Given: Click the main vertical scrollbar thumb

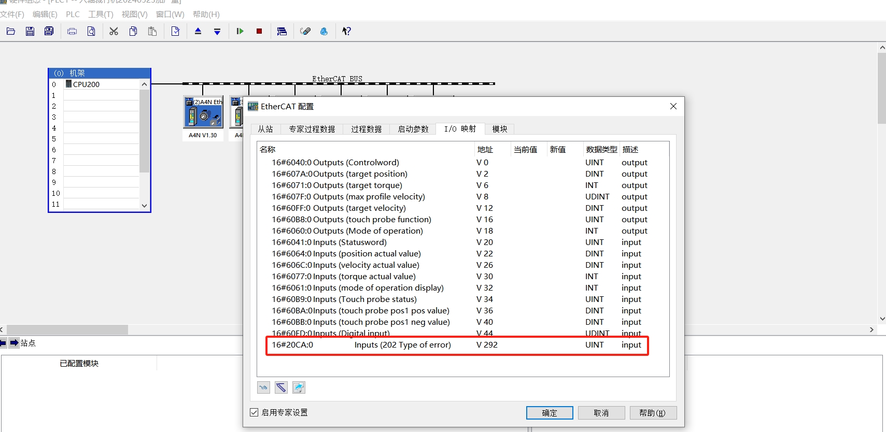Looking at the screenshot, I should click(x=882, y=88).
